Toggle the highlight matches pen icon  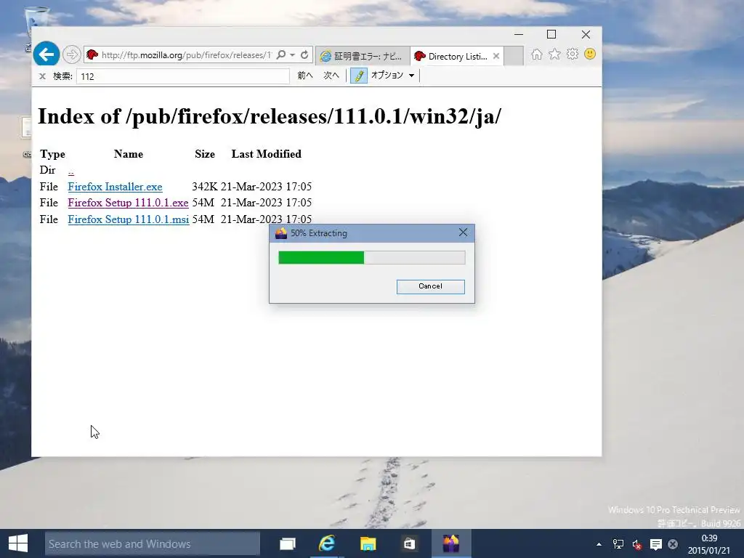pyautogui.click(x=359, y=76)
